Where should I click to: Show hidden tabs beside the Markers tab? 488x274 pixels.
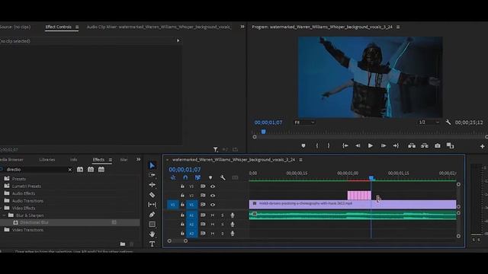tap(138, 159)
